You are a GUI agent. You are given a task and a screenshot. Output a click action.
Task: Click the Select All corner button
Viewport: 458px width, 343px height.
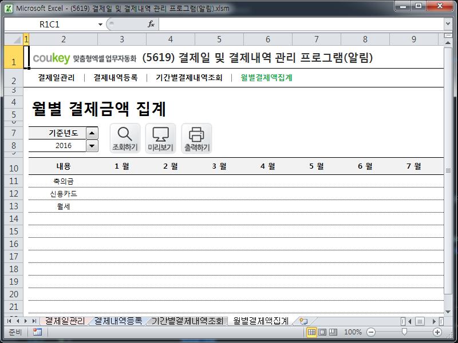click(x=14, y=39)
